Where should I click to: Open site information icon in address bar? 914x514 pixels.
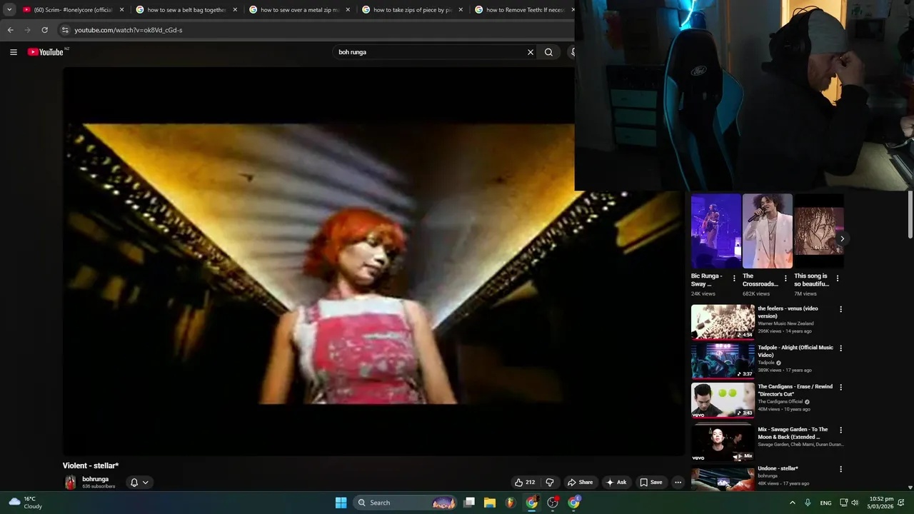[x=64, y=30]
